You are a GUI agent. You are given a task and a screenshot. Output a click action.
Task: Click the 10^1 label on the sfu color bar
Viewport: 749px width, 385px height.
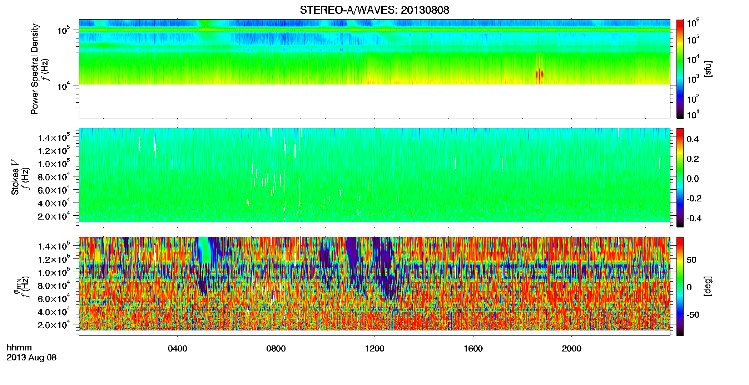click(x=693, y=115)
